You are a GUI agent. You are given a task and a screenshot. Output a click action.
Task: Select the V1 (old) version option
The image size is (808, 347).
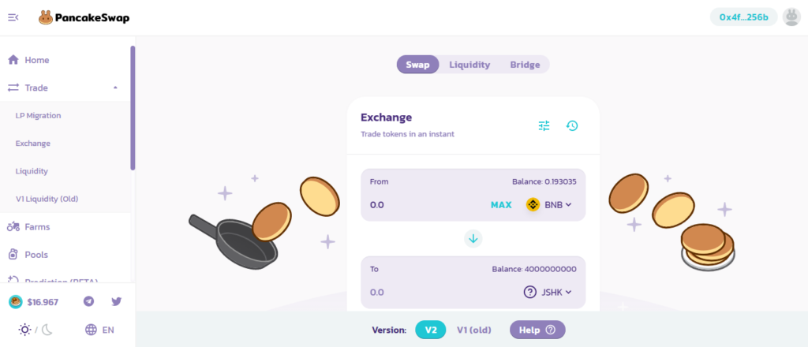click(x=474, y=330)
